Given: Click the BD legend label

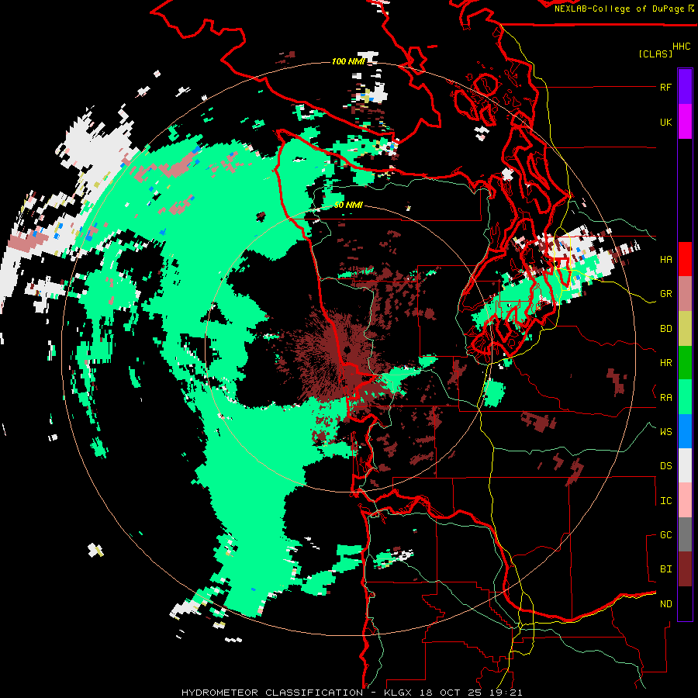Looking at the screenshot, I should [665, 329].
